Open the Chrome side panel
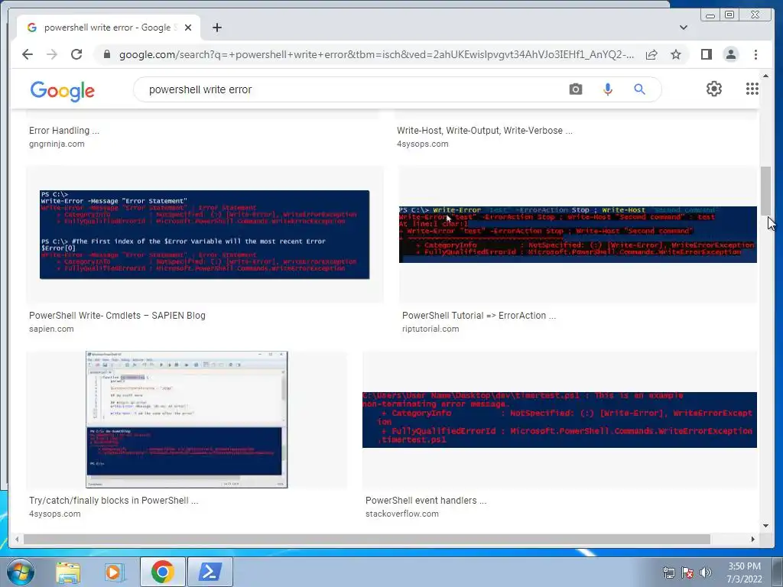The width and height of the screenshot is (783, 587). (706, 54)
